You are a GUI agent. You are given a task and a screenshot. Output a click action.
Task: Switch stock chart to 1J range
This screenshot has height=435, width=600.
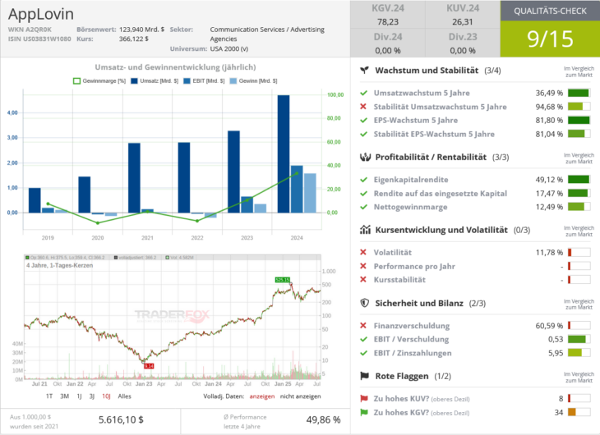(x=79, y=396)
